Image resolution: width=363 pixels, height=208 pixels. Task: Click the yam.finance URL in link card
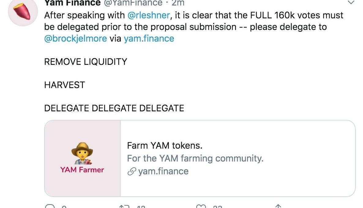click(163, 171)
